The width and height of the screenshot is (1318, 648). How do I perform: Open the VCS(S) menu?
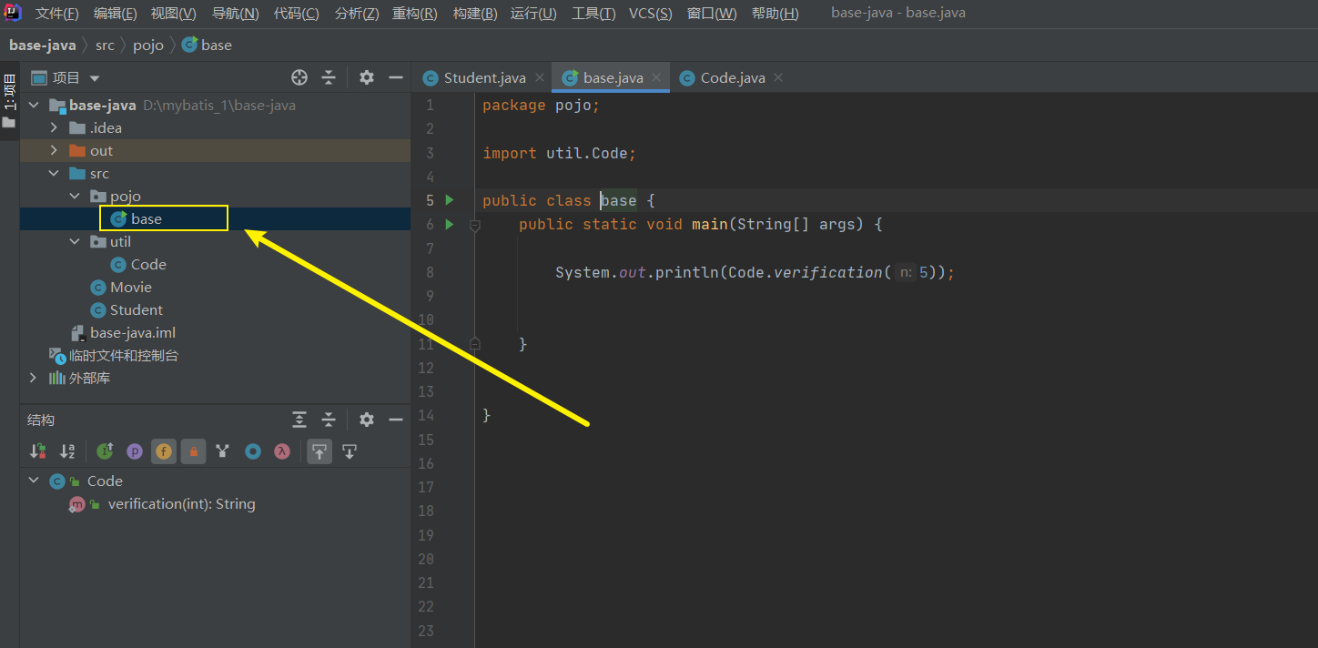651,14
